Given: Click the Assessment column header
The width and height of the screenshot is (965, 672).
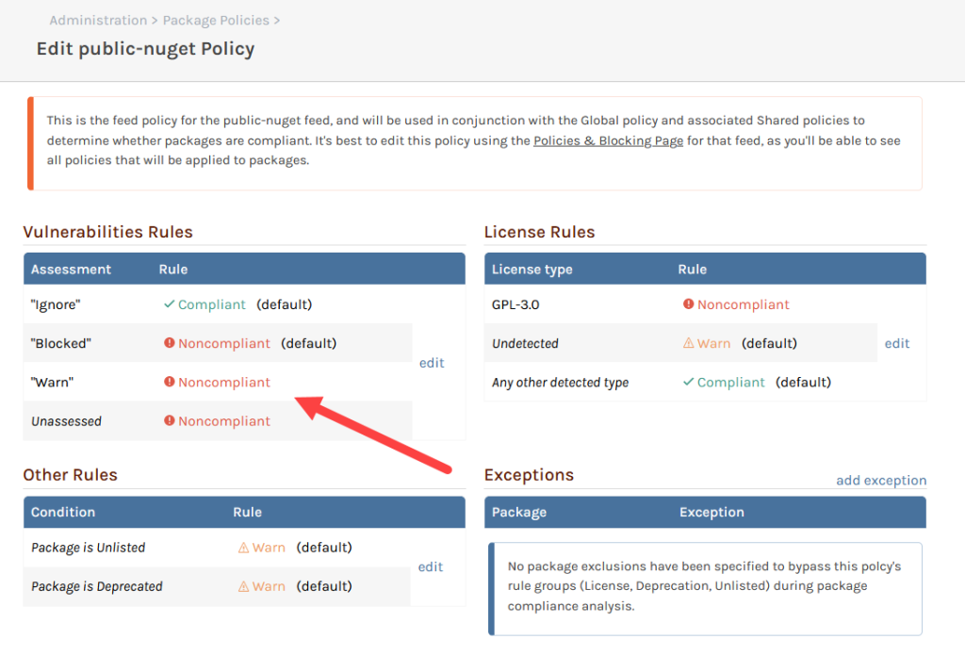Looking at the screenshot, I should (x=71, y=269).
